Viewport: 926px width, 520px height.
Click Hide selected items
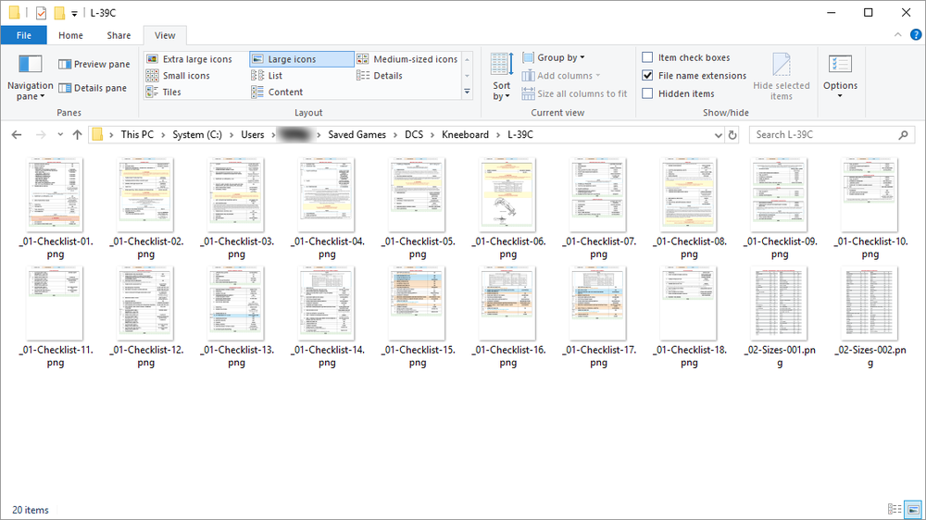[x=782, y=77]
